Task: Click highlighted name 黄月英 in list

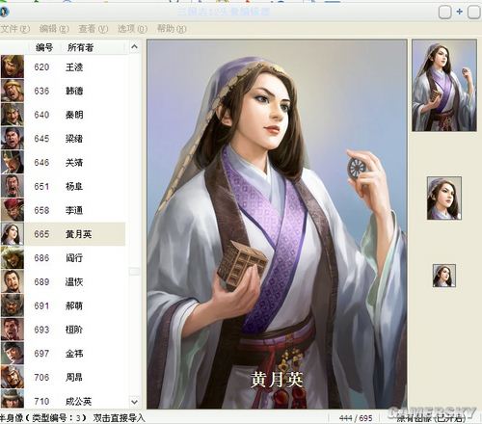Action: tap(79, 234)
